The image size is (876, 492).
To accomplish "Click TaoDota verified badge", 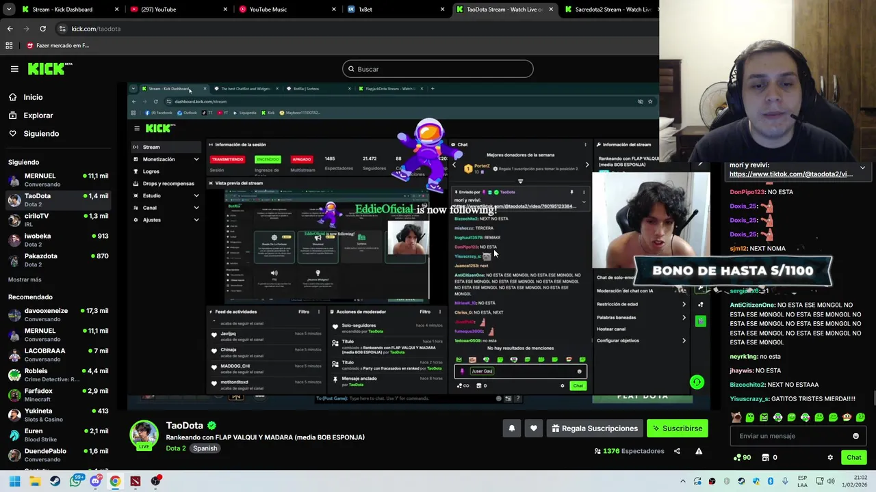I will [x=211, y=426].
